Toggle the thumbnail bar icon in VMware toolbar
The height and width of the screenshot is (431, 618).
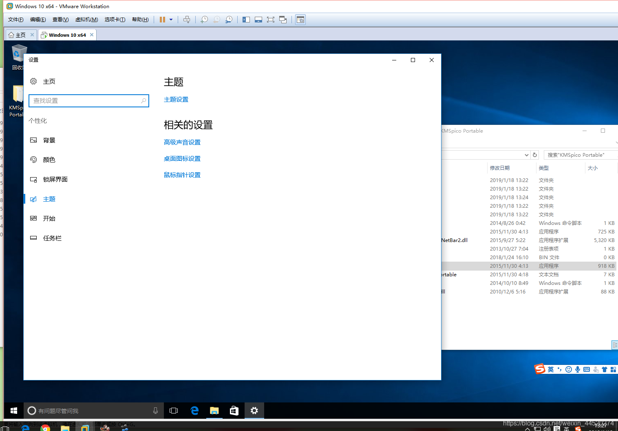[258, 20]
